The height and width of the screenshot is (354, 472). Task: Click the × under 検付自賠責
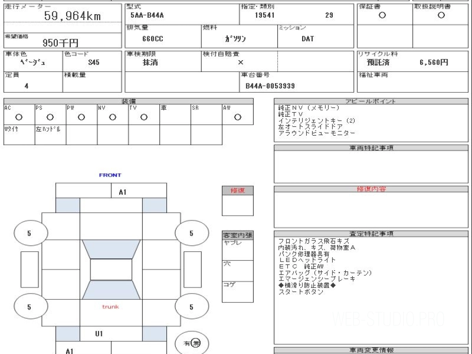click(x=241, y=63)
